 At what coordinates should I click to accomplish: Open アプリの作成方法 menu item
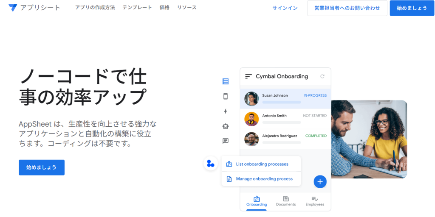(95, 8)
